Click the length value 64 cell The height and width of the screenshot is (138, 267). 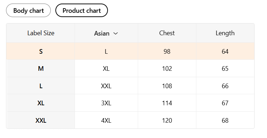tap(225, 51)
